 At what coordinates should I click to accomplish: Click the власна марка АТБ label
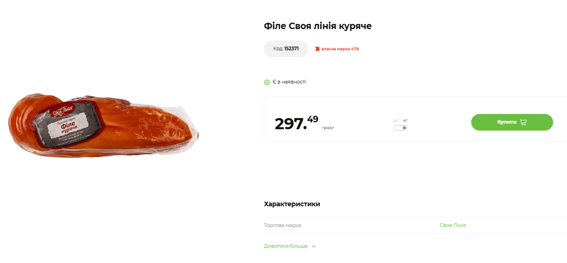(340, 48)
